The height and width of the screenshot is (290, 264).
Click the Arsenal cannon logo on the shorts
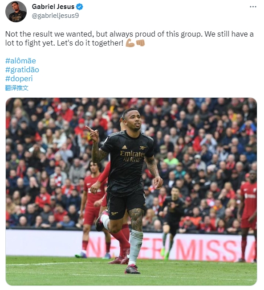[114, 214]
